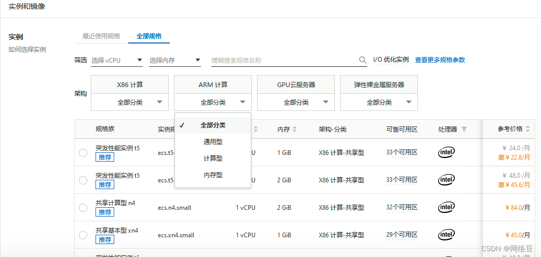
Task: Sort by reference price column arrows
Action: (x=528, y=129)
